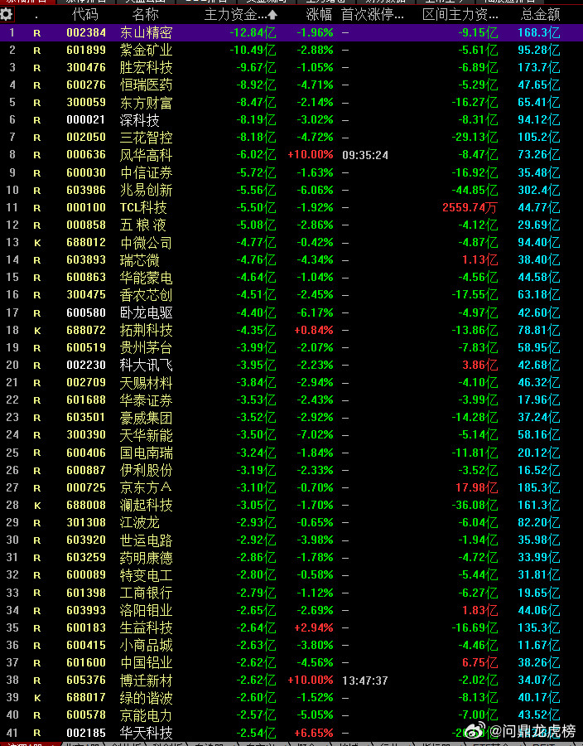Select stock name 华能蒙电

pos(146,278)
